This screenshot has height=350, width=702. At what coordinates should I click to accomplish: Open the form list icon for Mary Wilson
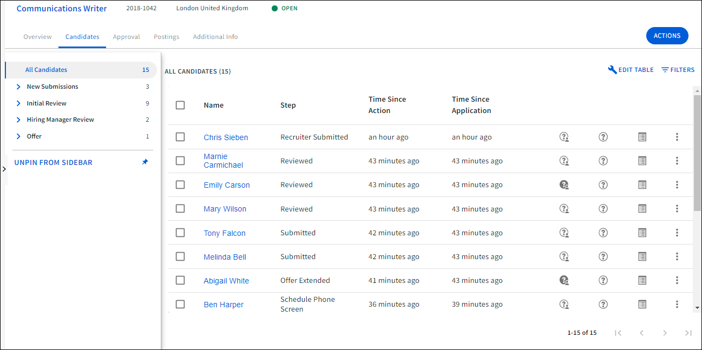pyautogui.click(x=642, y=208)
